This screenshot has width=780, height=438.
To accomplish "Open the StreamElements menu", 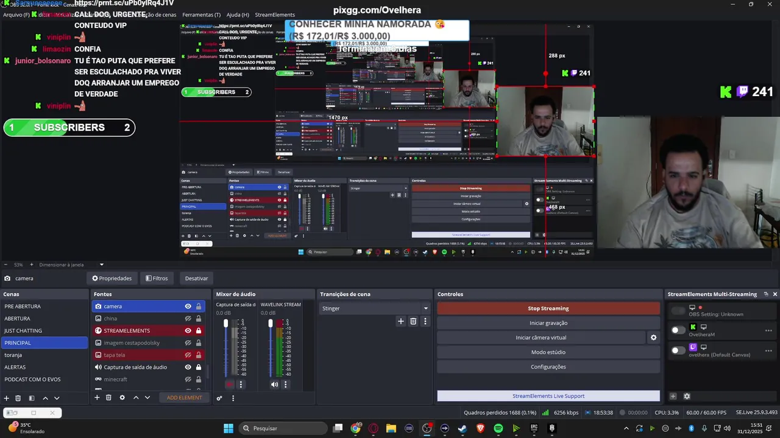I will click(x=275, y=15).
